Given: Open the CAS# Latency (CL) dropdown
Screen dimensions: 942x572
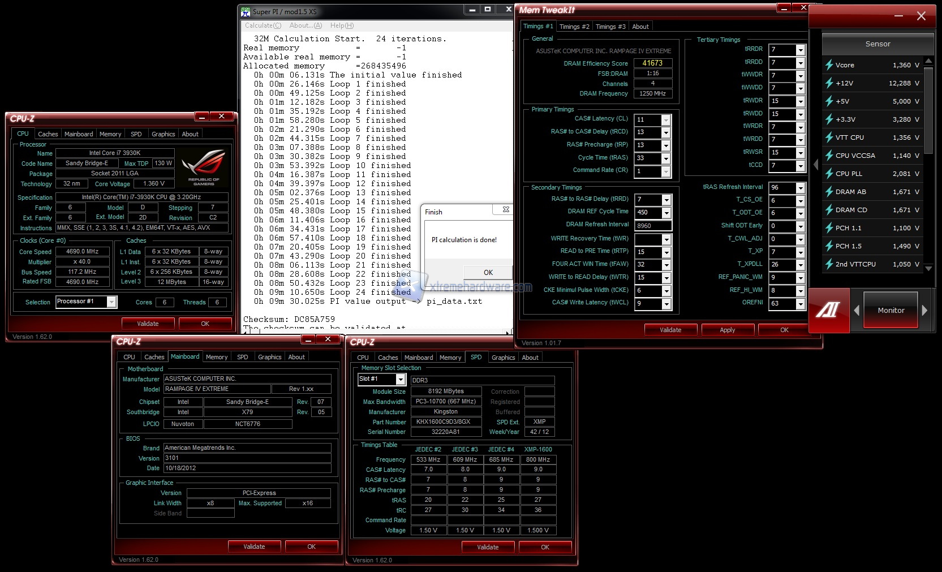Looking at the screenshot, I should 666,120.
